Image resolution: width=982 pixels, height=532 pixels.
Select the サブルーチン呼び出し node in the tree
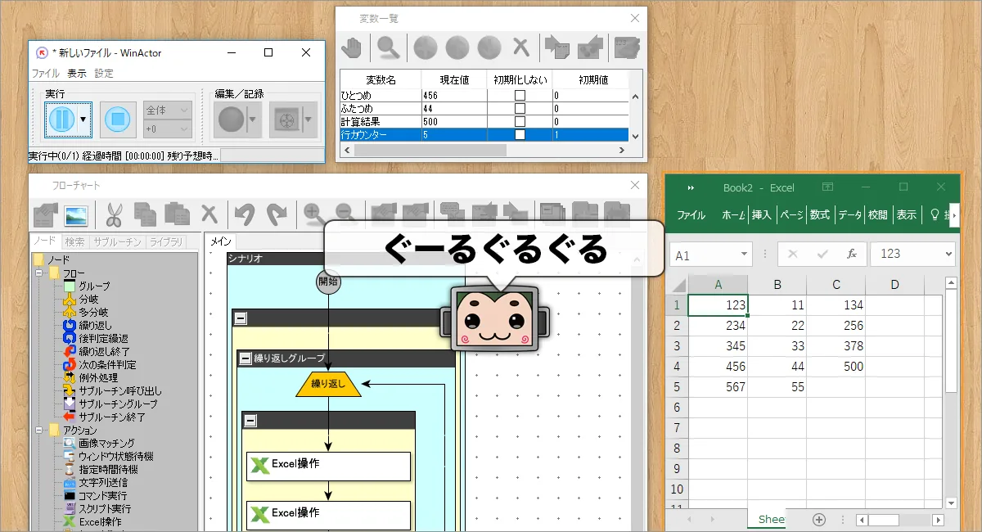pyautogui.click(x=119, y=391)
